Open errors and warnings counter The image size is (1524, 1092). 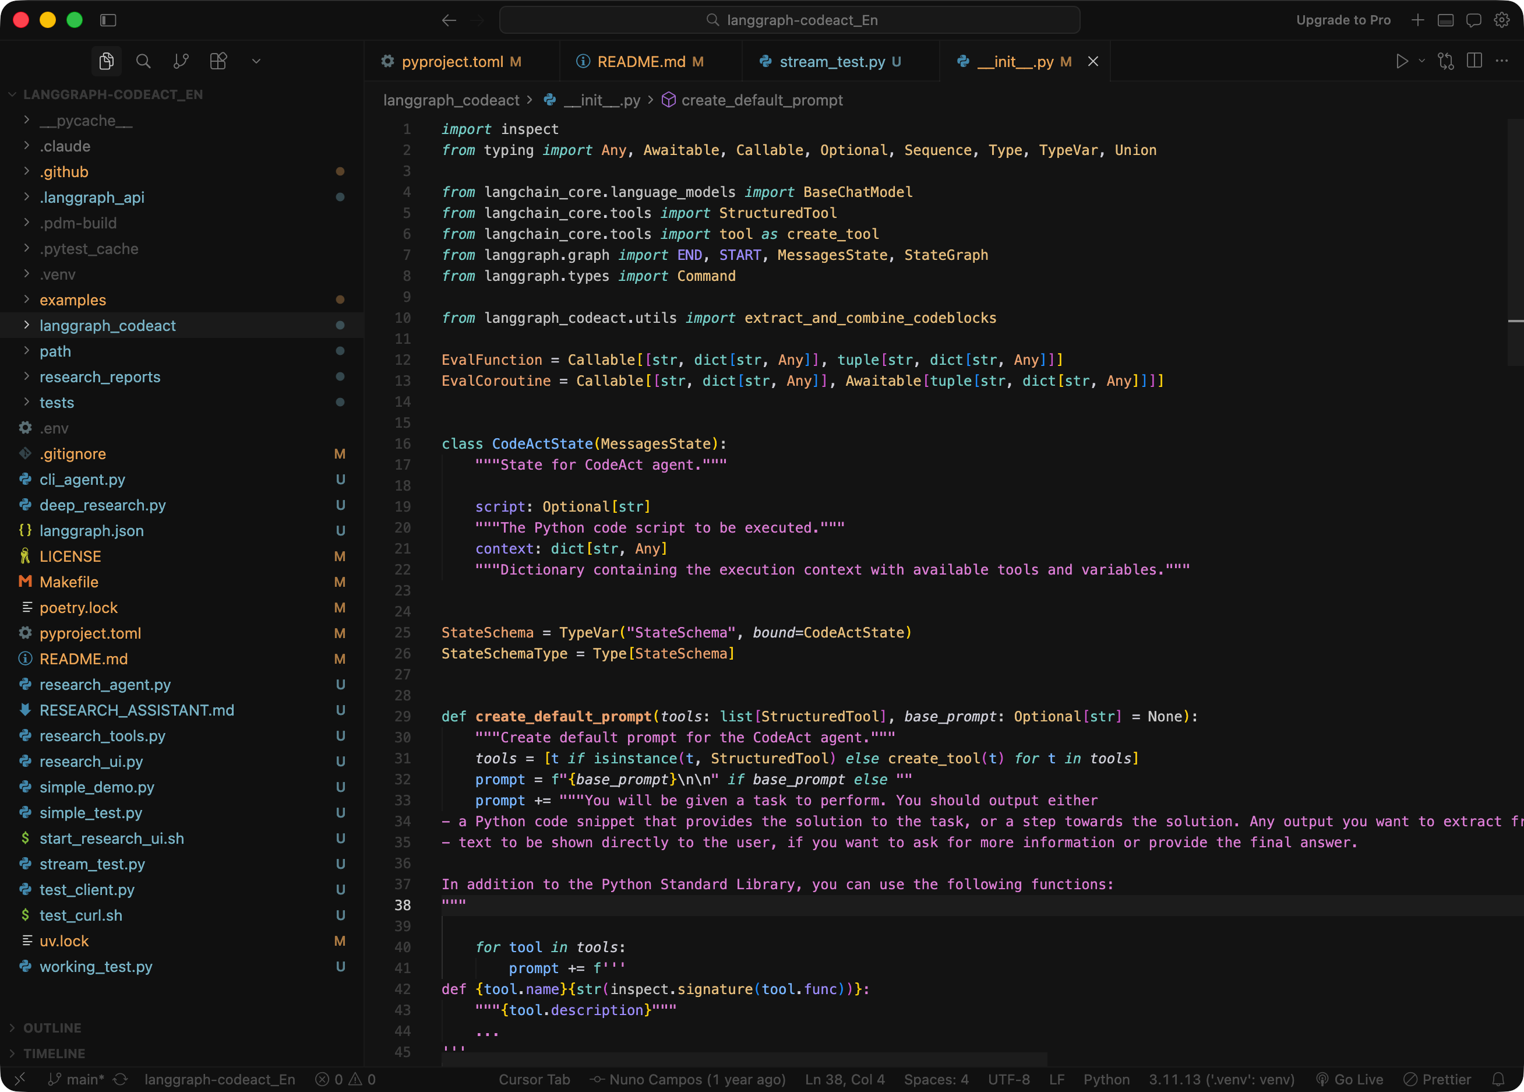click(x=345, y=1079)
